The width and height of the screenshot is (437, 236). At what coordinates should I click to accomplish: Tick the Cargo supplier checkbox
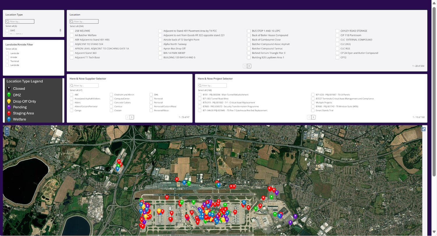click(x=71, y=110)
